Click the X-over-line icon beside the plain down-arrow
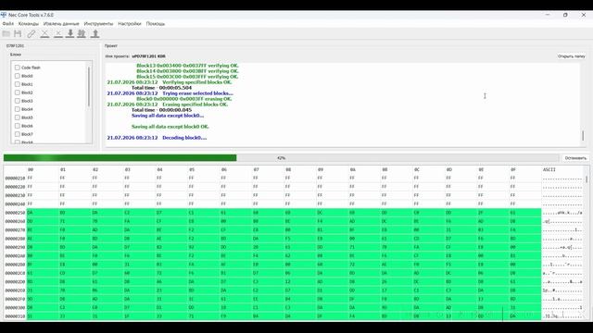 57,34
